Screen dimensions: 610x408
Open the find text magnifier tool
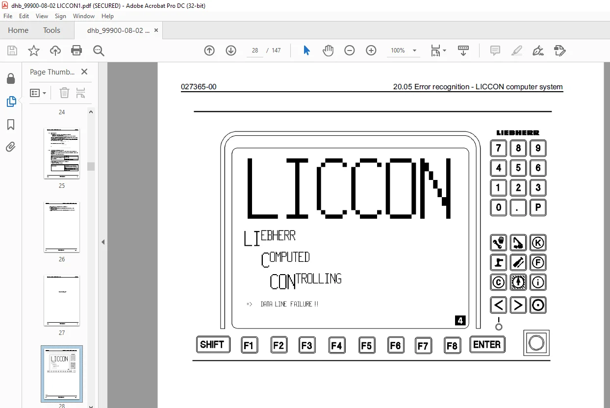pyautogui.click(x=99, y=51)
